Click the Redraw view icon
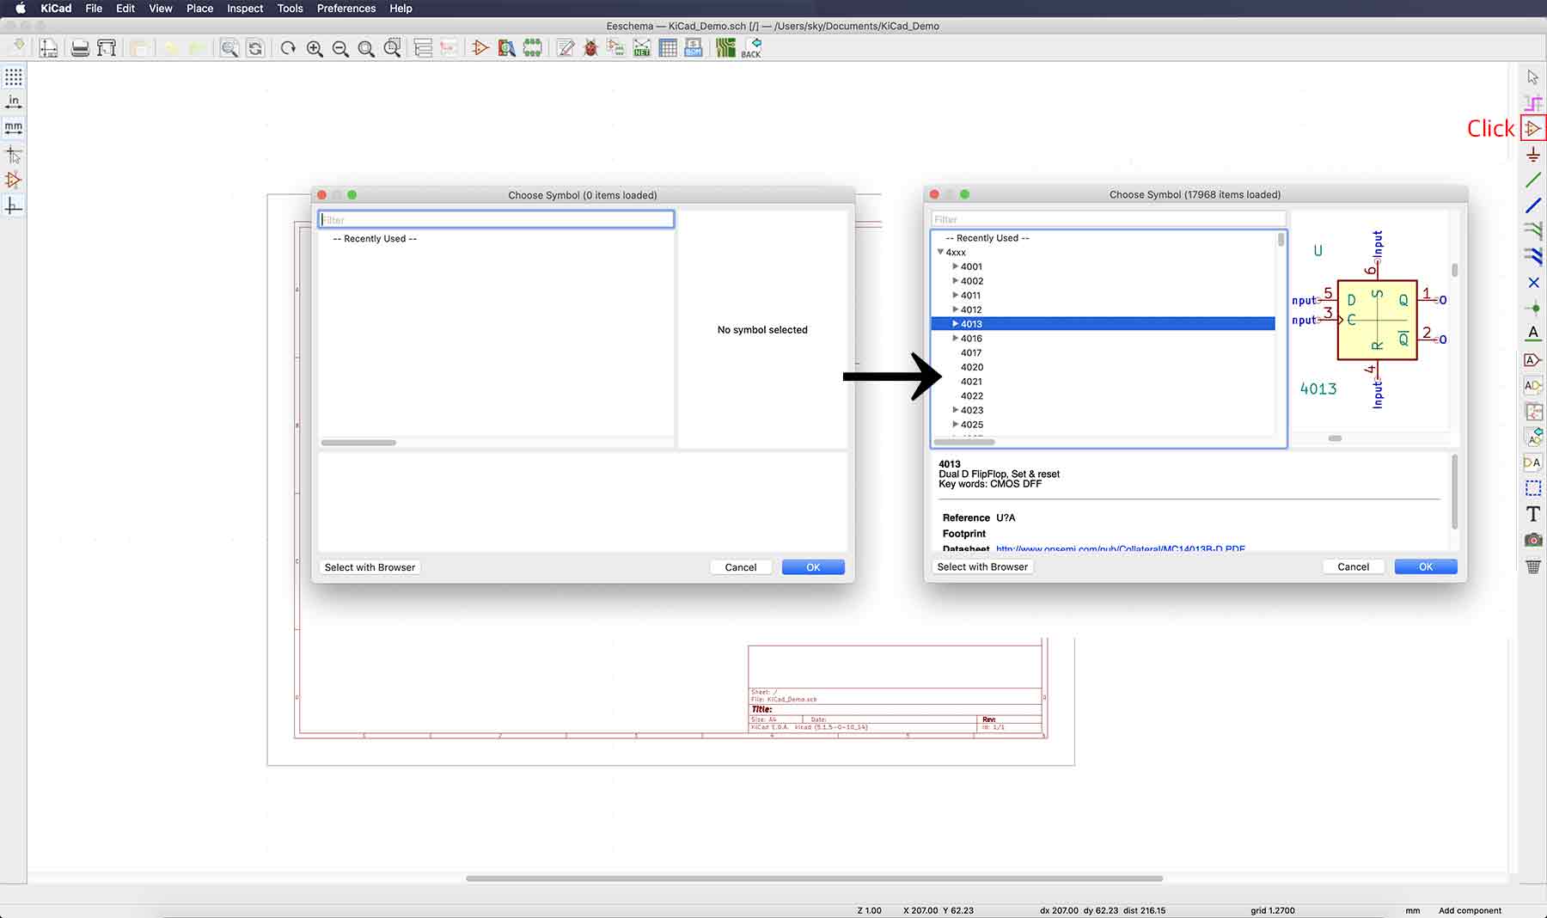The height and width of the screenshot is (918, 1547). [288, 48]
